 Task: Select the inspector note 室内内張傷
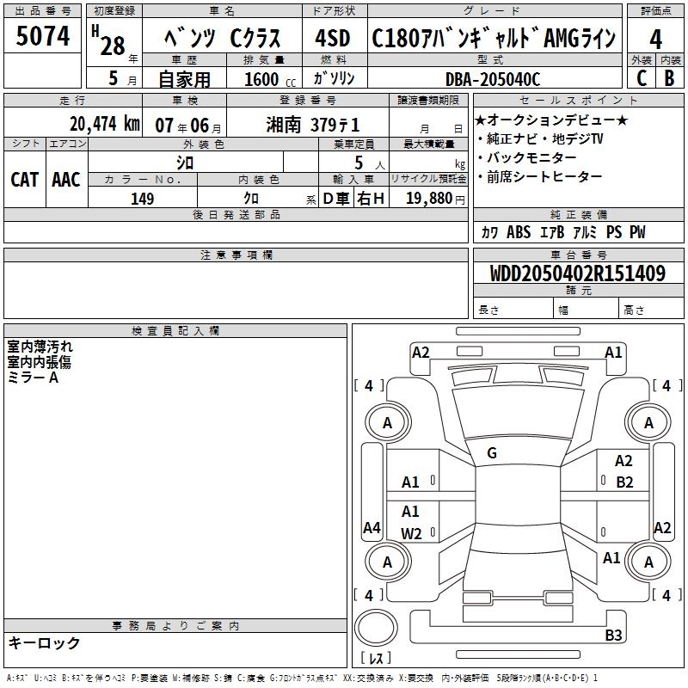(x=39, y=362)
